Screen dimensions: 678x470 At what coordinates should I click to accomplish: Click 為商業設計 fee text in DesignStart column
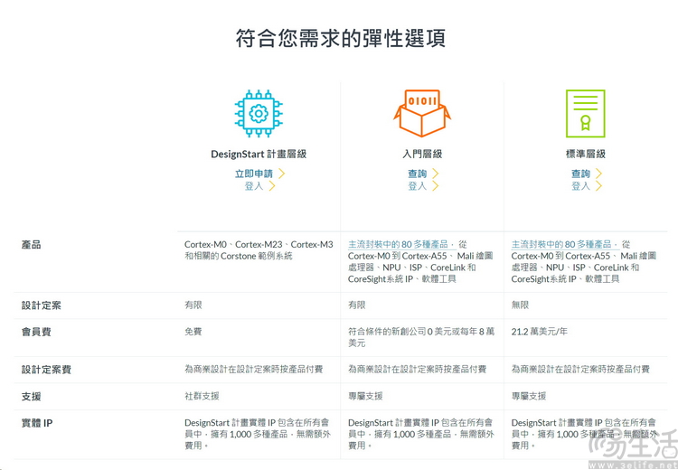tap(254, 370)
